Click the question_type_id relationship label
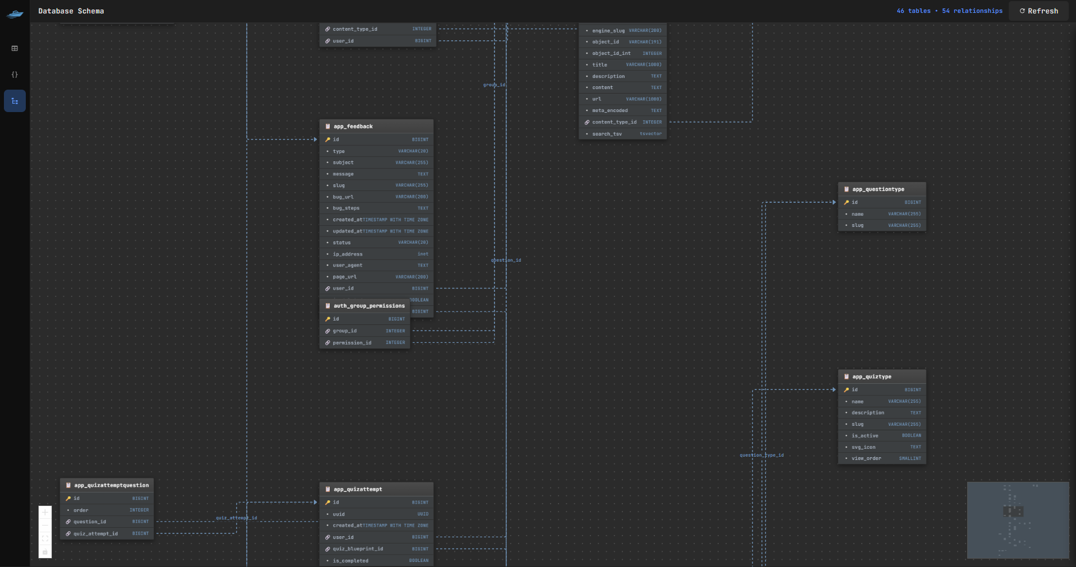1076x567 pixels. tap(761, 455)
